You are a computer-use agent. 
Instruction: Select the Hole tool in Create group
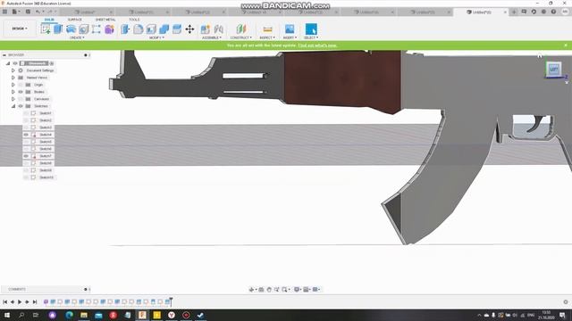pos(84,29)
